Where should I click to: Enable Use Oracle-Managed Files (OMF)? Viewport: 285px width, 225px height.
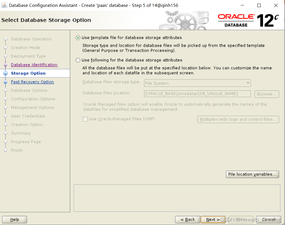[85, 119]
